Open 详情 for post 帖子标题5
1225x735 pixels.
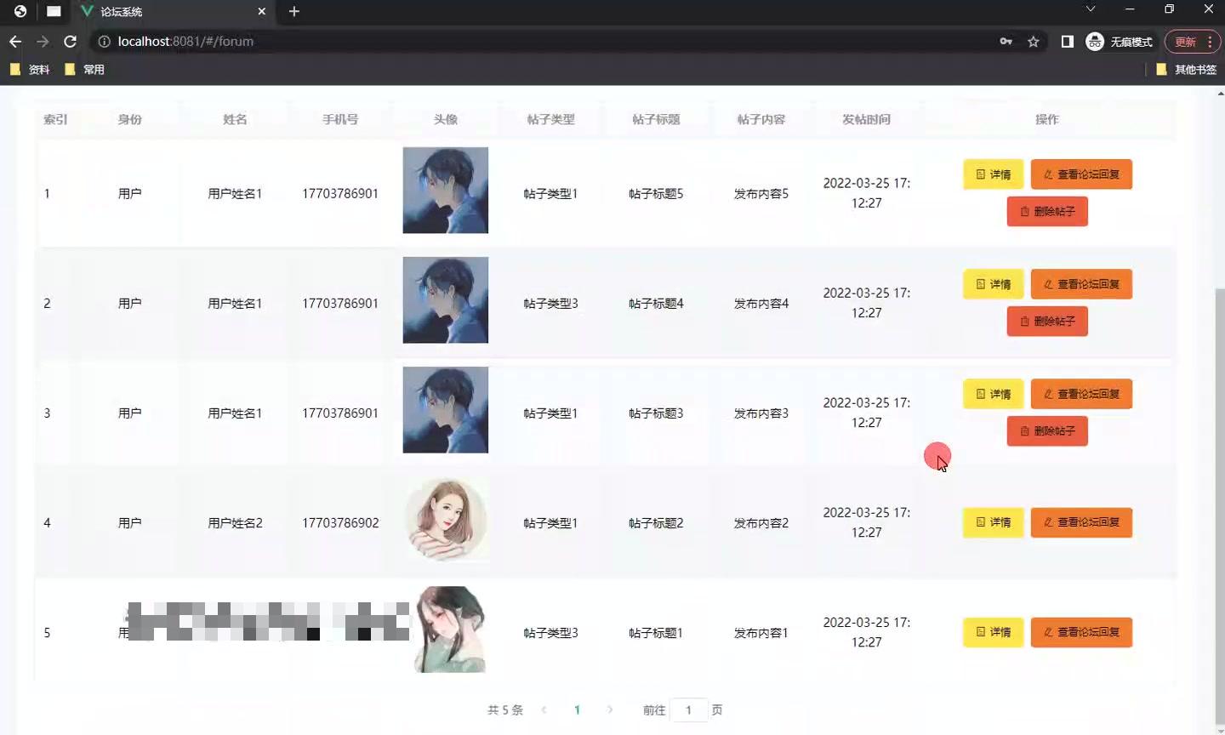(x=994, y=174)
